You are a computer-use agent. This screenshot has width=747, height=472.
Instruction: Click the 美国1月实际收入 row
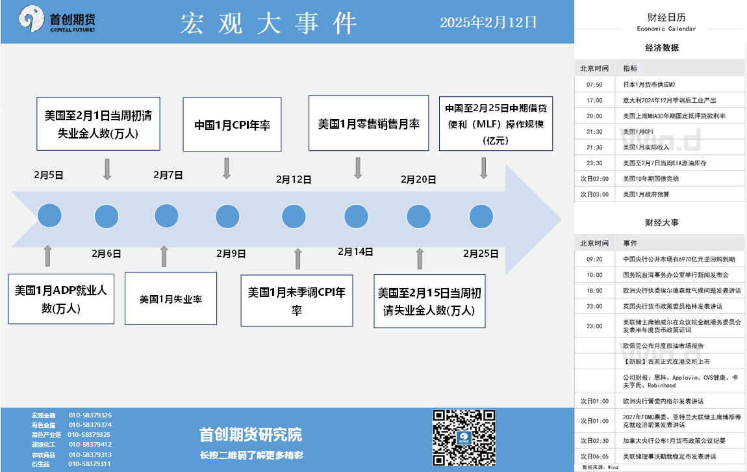[659, 148]
